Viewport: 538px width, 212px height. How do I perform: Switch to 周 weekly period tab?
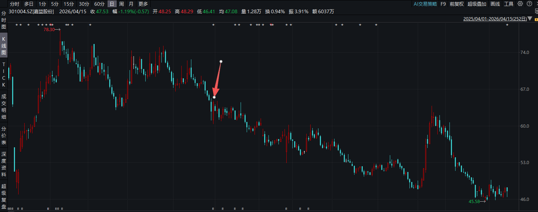[x=122, y=4]
